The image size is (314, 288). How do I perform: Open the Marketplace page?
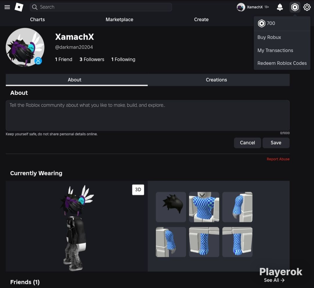pyautogui.click(x=119, y=20)
